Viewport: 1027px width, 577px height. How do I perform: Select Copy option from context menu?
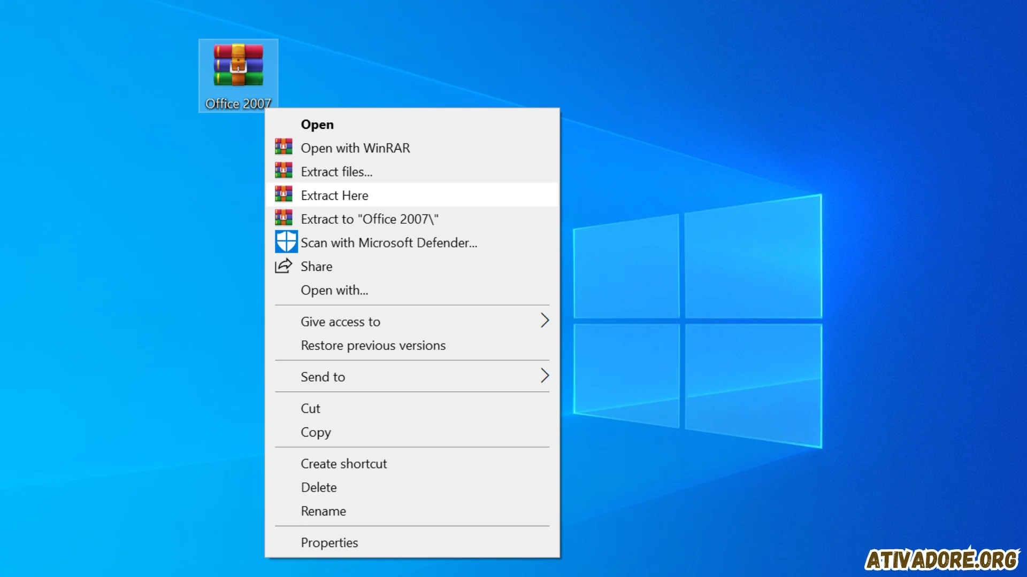pos(315,432)
